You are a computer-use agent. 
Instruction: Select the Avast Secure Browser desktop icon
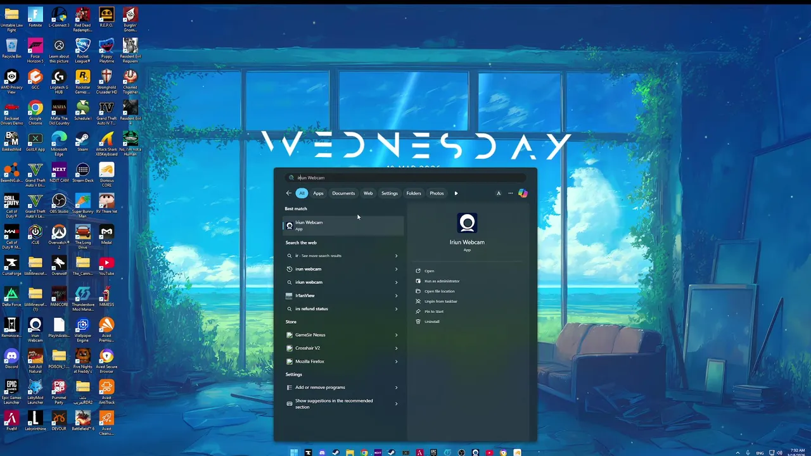[x=106, y=361]
